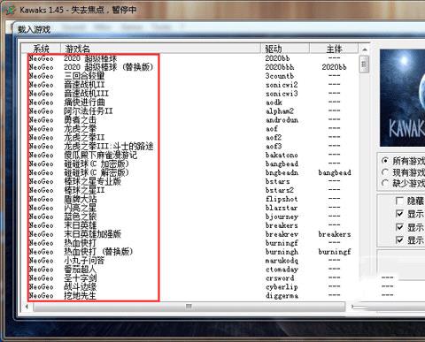
Task: Select the 小丸子问答 game entry
Action: click(x=84, y=261)
